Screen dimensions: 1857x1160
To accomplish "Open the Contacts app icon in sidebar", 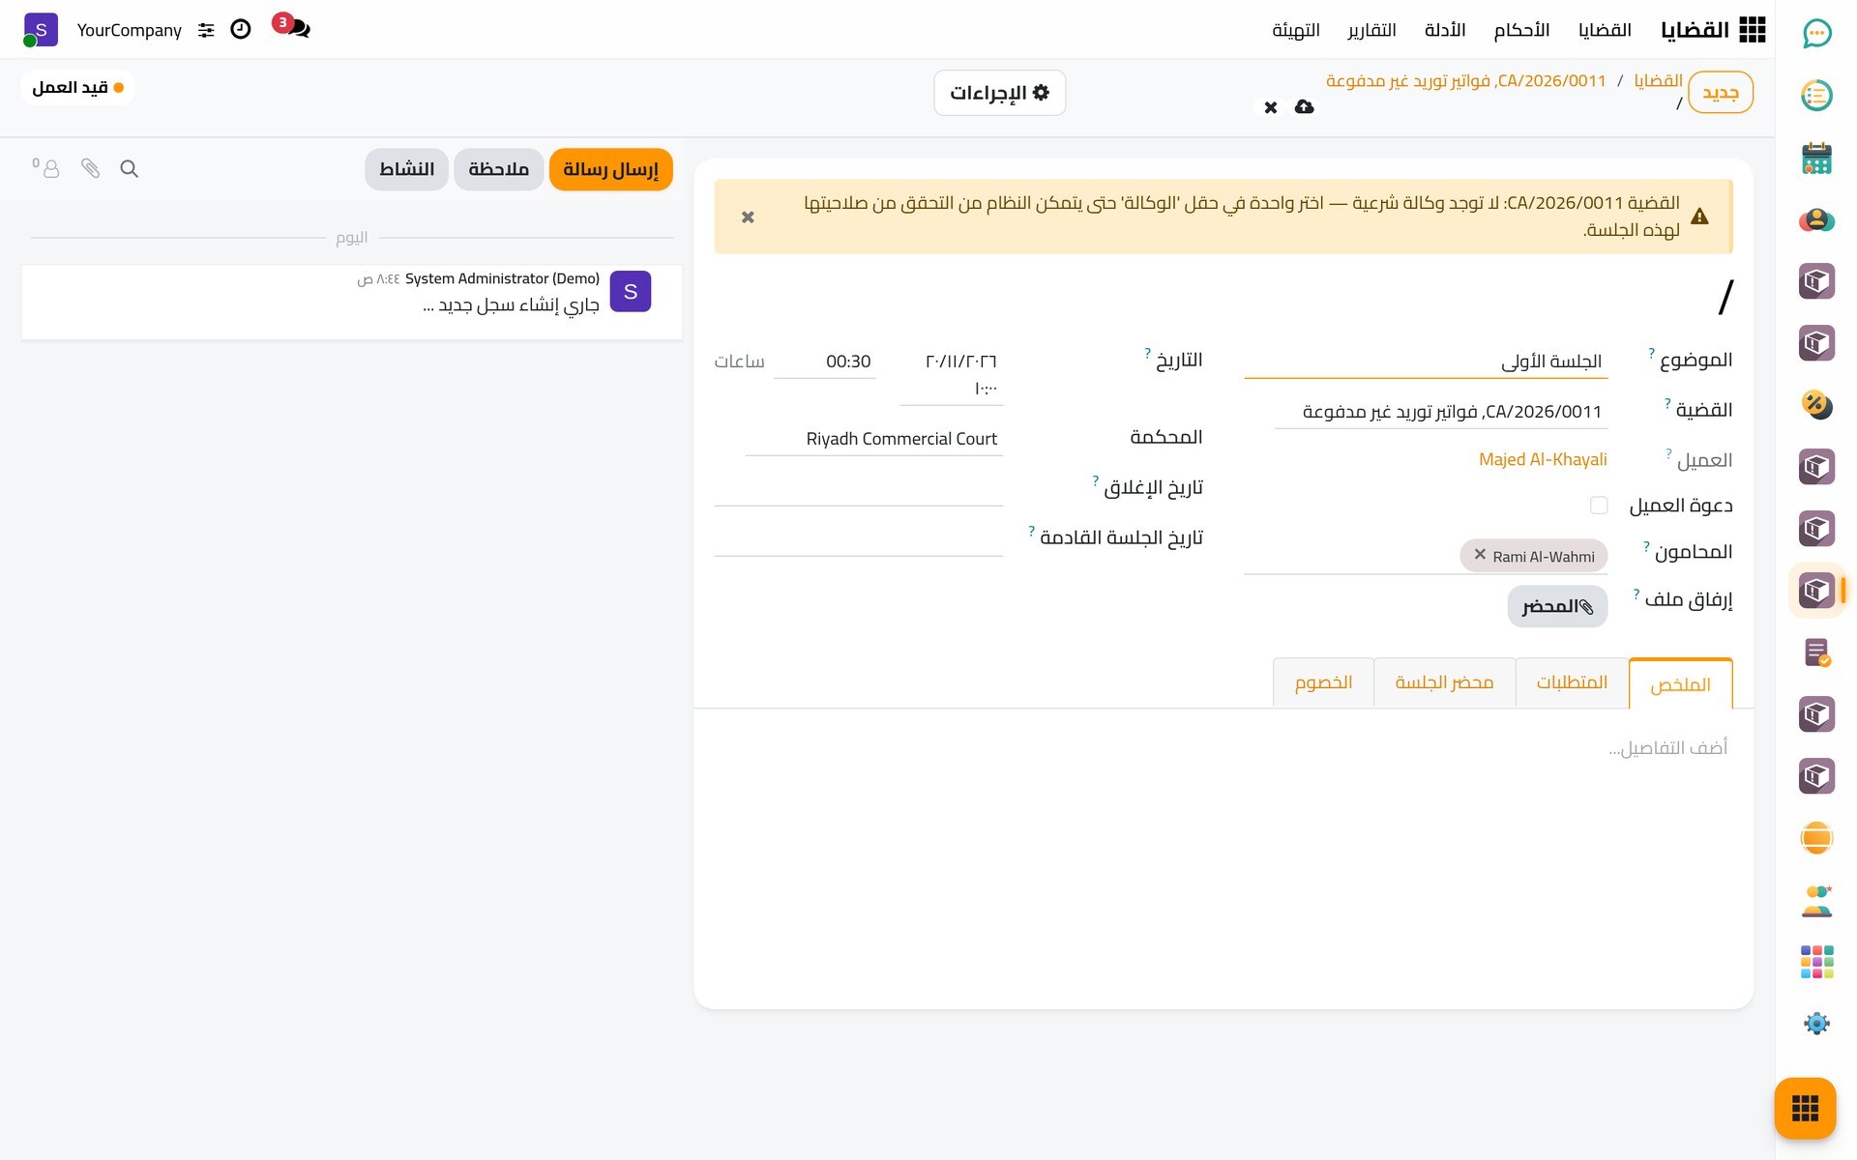I will (x=1816, y=219).
